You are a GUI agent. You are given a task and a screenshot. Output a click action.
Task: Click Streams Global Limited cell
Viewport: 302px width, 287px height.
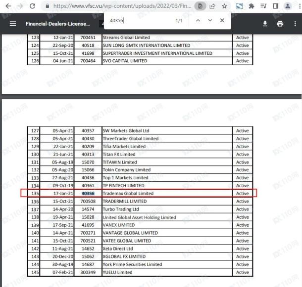click(x=167, y=38)
